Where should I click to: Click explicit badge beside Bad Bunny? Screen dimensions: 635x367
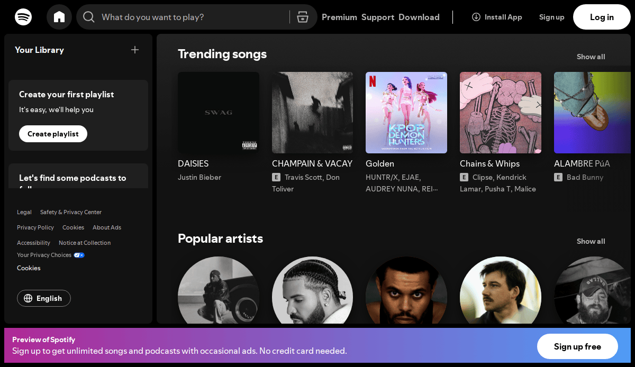click(558, 177)
